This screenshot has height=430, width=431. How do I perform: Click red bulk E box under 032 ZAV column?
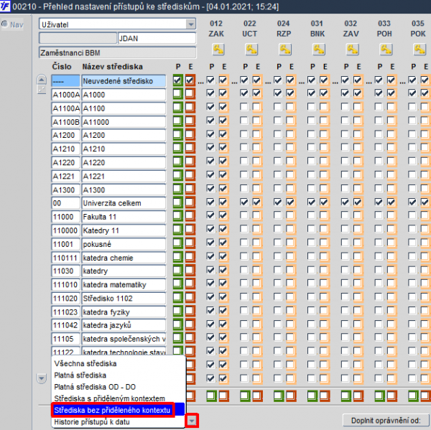coord(358,396)
